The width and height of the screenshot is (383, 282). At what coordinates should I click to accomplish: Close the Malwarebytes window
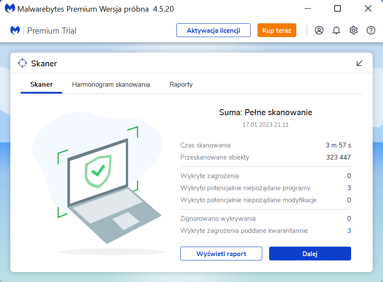pos(368,9)
